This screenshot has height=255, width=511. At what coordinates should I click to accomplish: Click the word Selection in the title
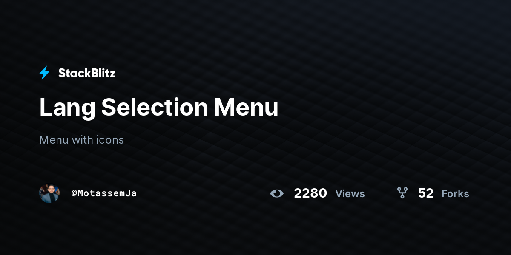155,108
